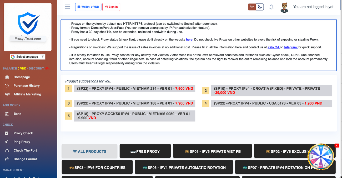Show ALL PRODUCTS category

tap(89, 151)
